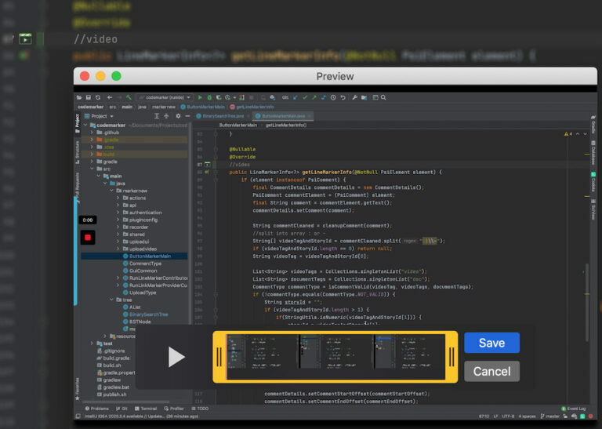Viewport: 602px width, 429px height.
Task: Click the Git commit checkmark icon
Action: pos(305,97)
